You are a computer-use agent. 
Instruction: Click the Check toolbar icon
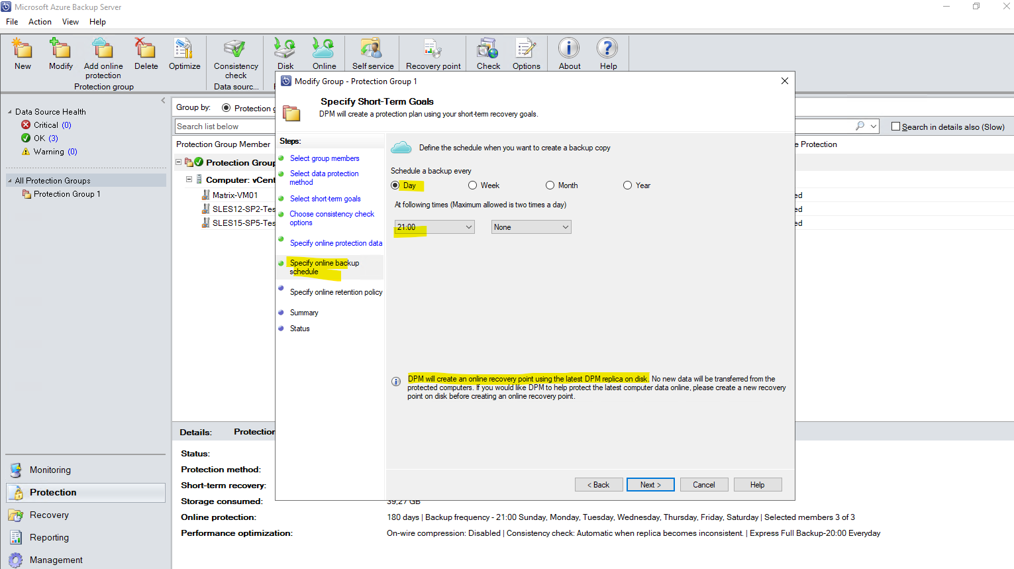(x=488, y=49)
